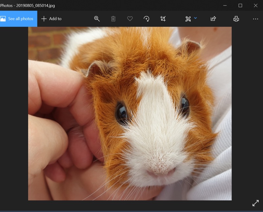Click the window title 'Photos - 20190805_085014.jpg'

pos(28,6)
